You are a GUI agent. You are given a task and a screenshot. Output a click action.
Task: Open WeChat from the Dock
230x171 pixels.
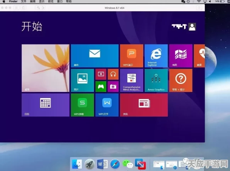128,164
